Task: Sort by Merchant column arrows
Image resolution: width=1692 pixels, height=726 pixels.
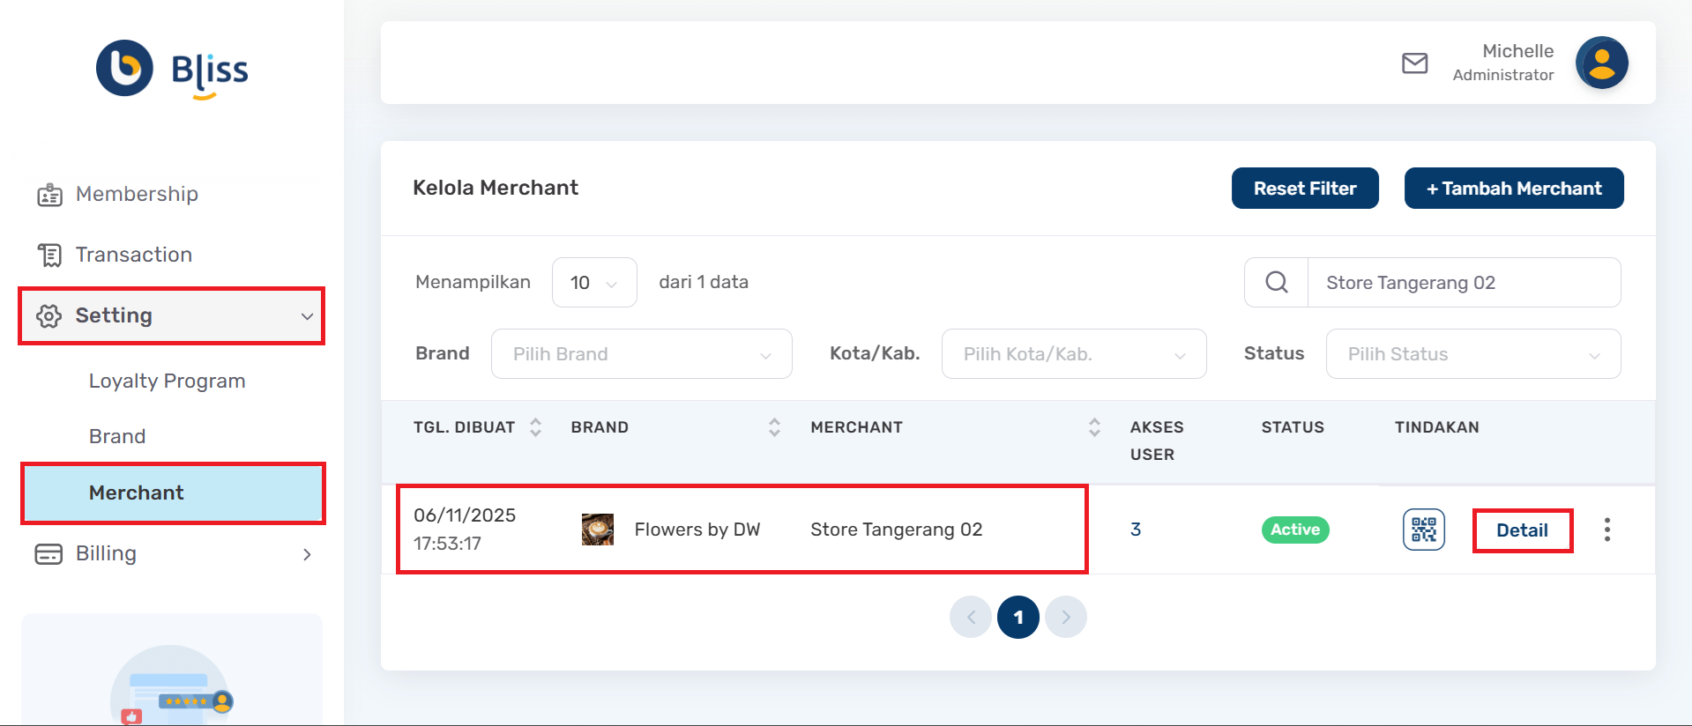Action: 1094,427
